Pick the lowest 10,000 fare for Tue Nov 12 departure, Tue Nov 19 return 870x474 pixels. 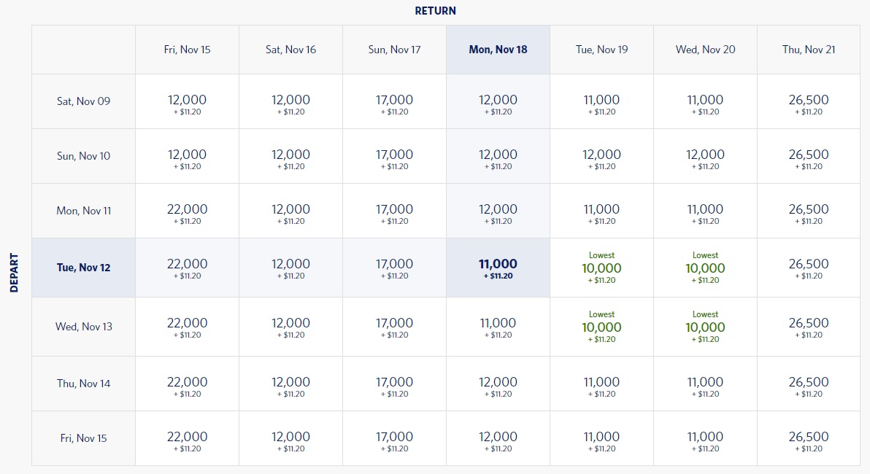pyautogui.click(x=601, y=268)
